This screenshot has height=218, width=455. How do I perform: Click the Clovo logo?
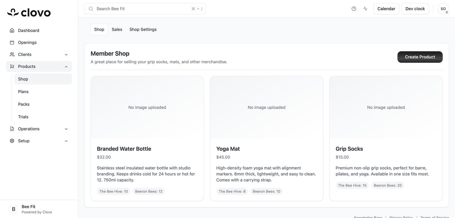point(28,12)
